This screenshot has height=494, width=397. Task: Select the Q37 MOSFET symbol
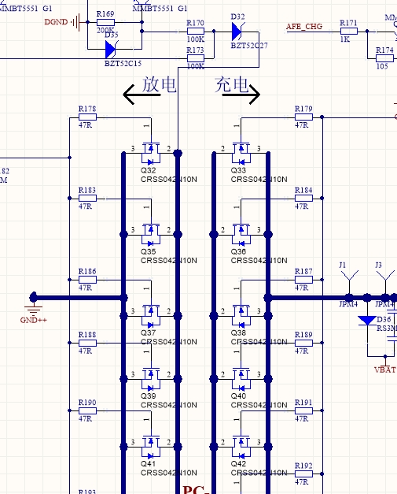click(x=151, y=316)
